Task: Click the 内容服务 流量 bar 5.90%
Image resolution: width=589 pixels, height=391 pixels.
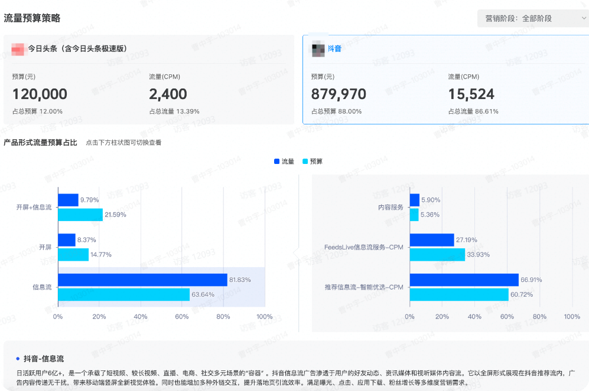Action: pyautogui.click(x=415, y=200)
